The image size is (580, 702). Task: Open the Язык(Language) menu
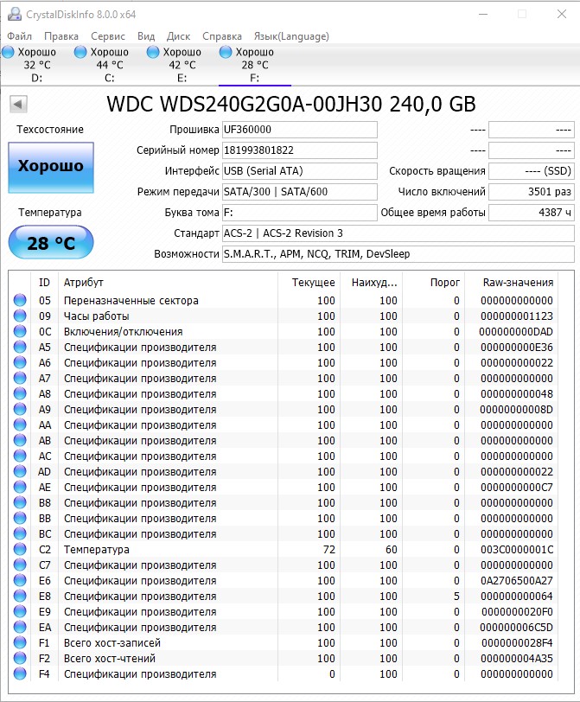pyautogui.click(x=290, y=36)
